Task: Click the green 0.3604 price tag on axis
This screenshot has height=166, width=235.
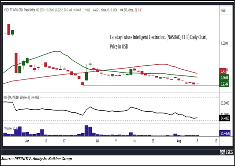Action: click(224, 78)
